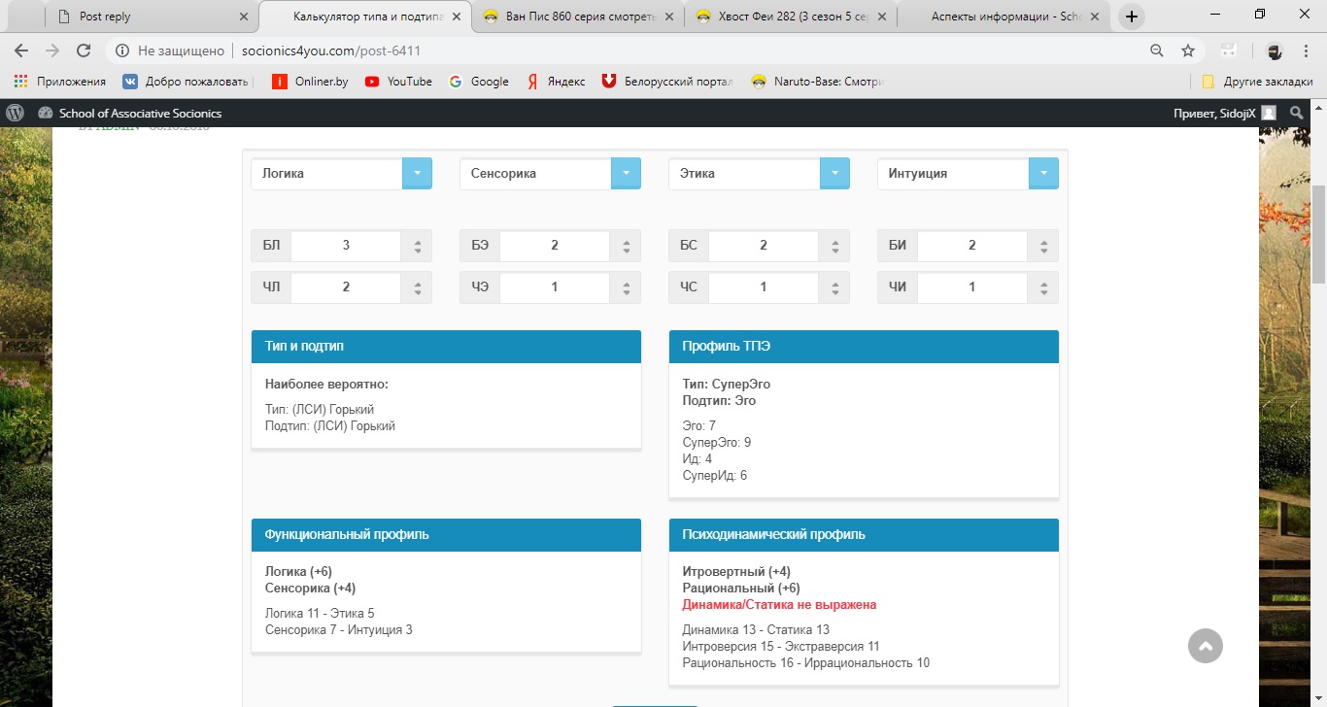Close the 'Аспекты информации' tab
Image resolution: width=1327 pixels, height=707 pixels.
click(1095, 17)
